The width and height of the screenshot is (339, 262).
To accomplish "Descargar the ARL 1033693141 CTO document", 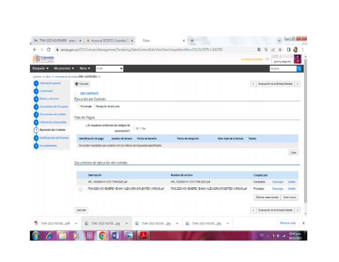I will pyautogui.click(x=278, y=182).
